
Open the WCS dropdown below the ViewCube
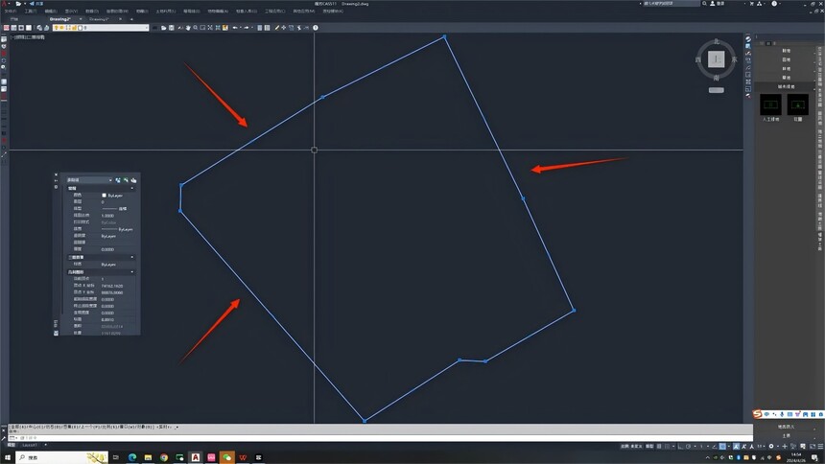[x=716, y=90]
